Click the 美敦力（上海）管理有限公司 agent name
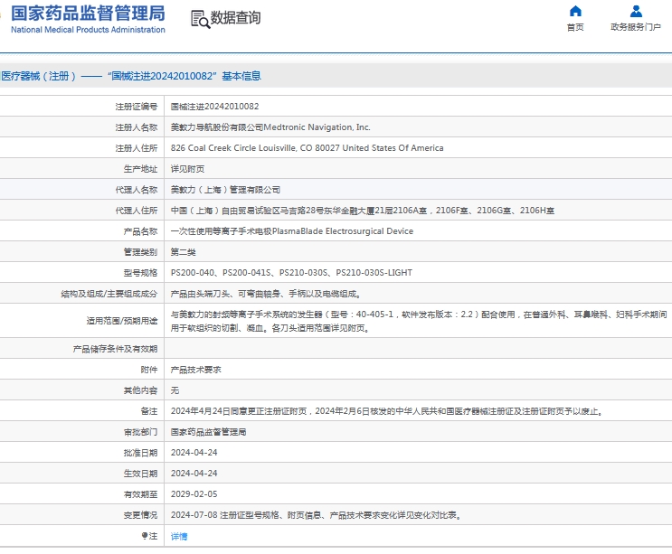 [225, 190]
